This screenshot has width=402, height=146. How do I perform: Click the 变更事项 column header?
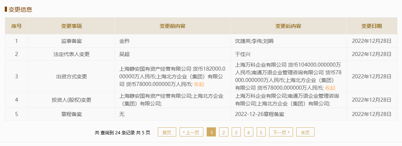[72, 26]
